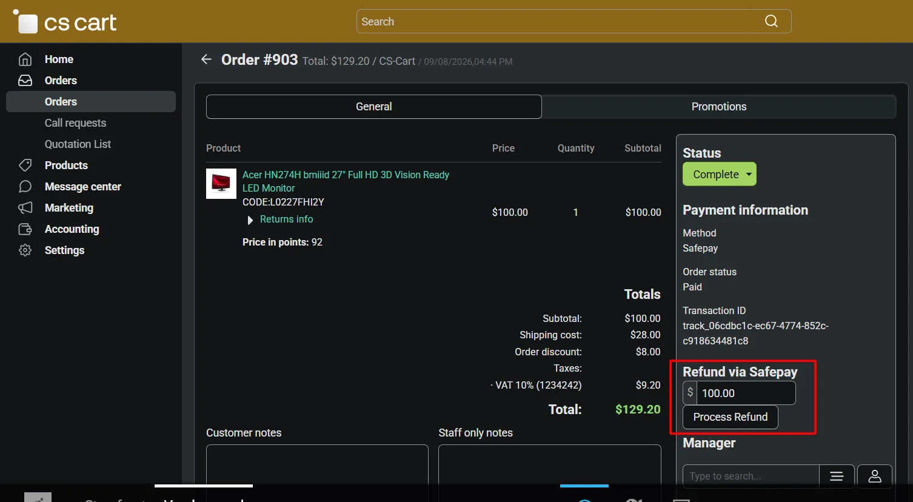Click the $28.00 shipping cost value

tap(645, 335)
